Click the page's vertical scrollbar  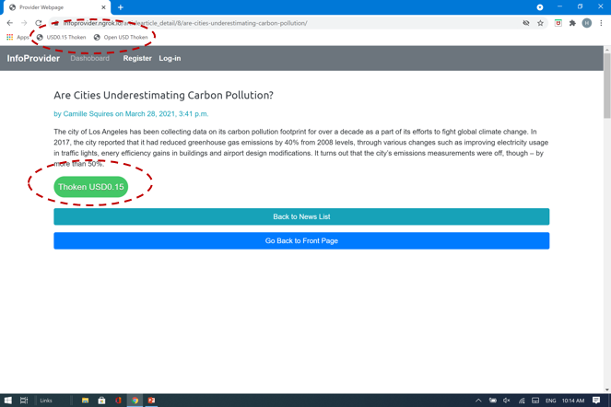pos(606,92)
